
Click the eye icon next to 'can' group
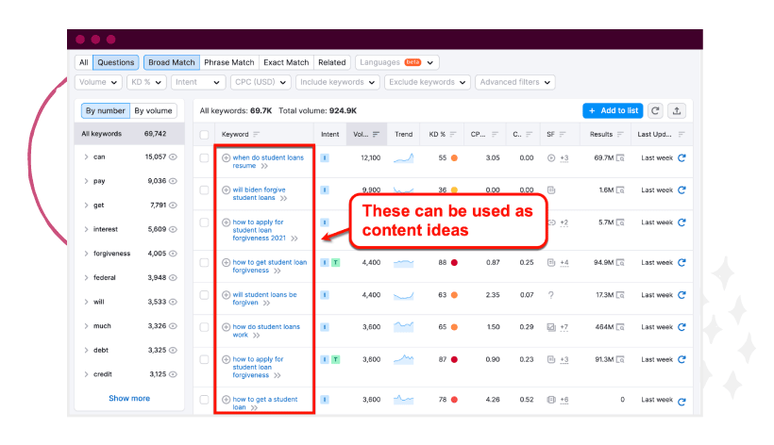(x=173, y=157)
